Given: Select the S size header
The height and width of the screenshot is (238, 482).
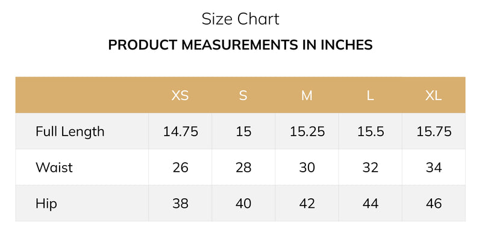Looking at the screenshot, I should pyautogui.click(x=243, y=96).
